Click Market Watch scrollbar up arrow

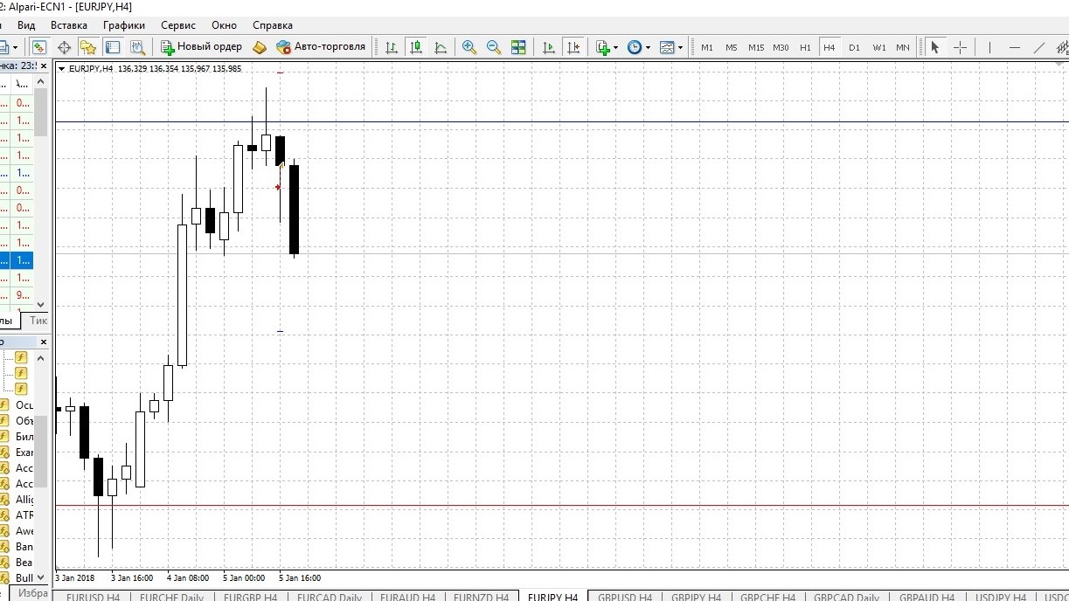pyautogui.click(x=40, y=82)
